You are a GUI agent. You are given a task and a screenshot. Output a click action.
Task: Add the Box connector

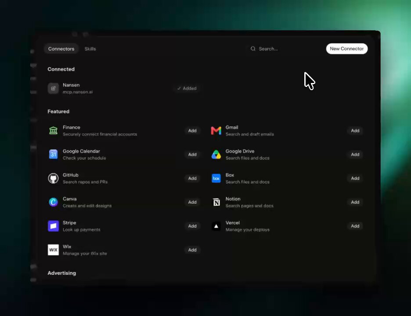[x=355, y=178]
